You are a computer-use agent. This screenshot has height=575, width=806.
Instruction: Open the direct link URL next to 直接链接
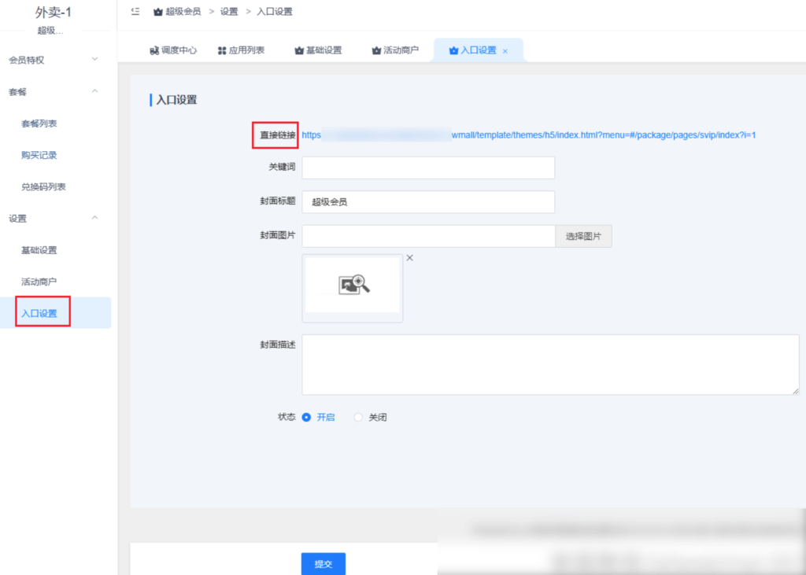pyautogui.click(x=527, y=135)
